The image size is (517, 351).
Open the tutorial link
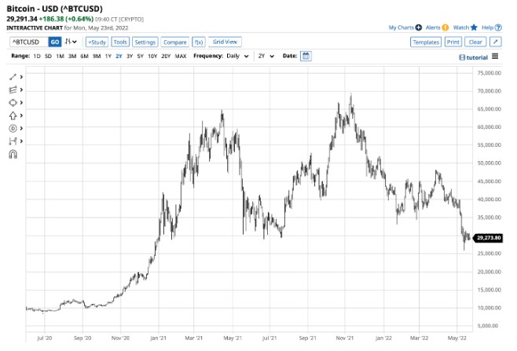(473, 57)
